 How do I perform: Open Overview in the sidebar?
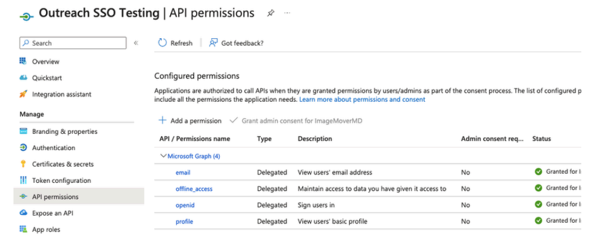[x=45, y=61]
